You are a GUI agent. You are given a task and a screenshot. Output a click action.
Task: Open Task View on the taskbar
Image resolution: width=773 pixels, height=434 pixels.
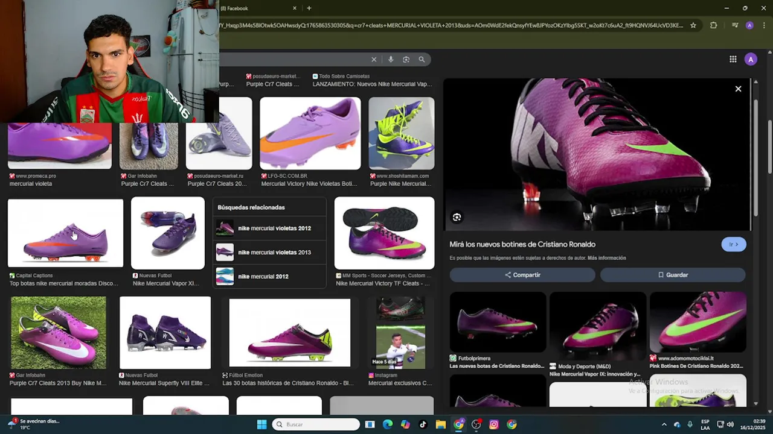[370, 424]
